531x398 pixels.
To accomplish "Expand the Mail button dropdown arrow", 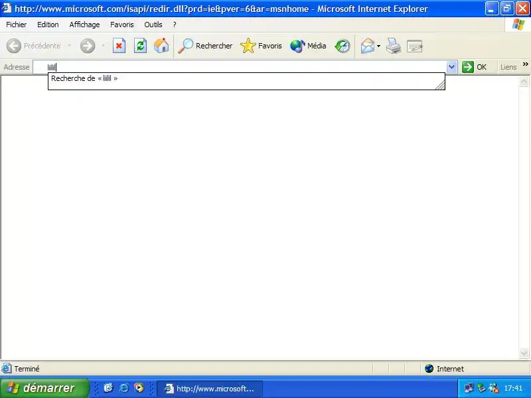I will pyautogui.click(x=378, y=46).
